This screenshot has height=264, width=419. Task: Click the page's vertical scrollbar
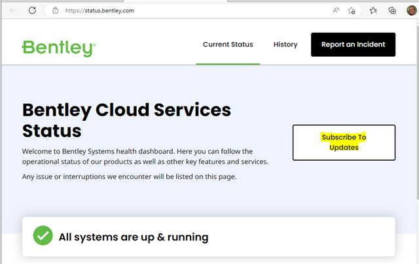coord(418,112)
